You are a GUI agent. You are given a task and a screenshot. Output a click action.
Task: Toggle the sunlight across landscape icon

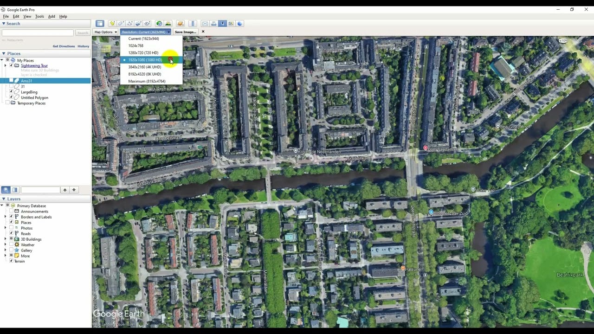[168, 24]
